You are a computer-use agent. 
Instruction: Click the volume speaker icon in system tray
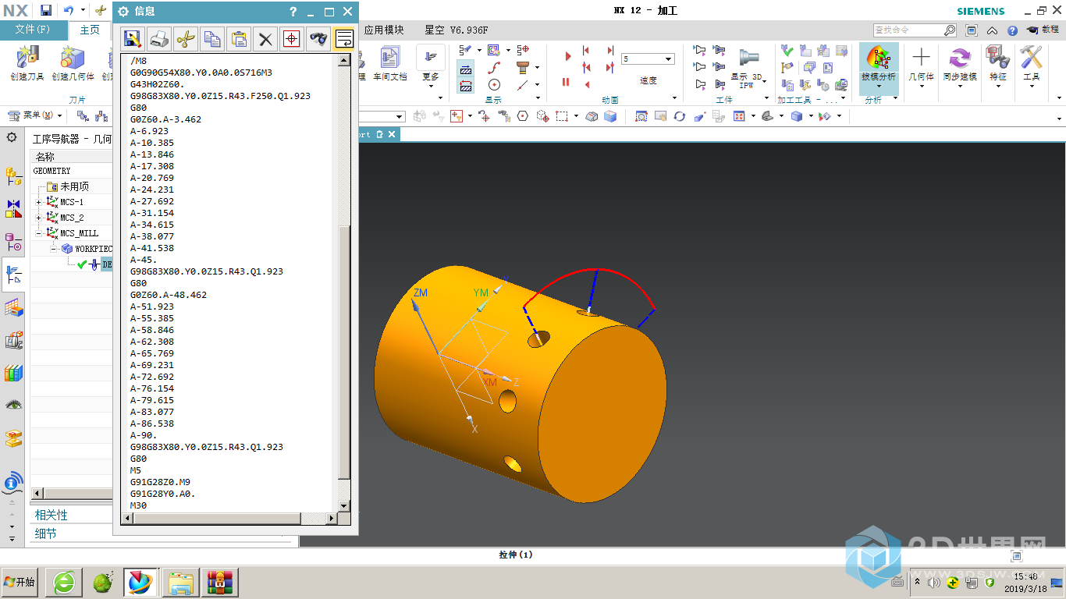pos(934,582)
